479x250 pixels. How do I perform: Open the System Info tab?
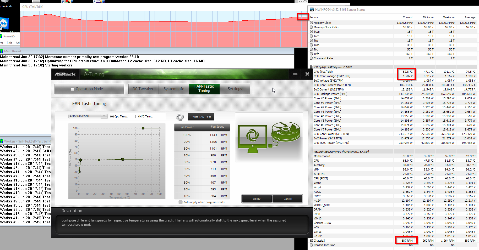click(x=174, y=89)
